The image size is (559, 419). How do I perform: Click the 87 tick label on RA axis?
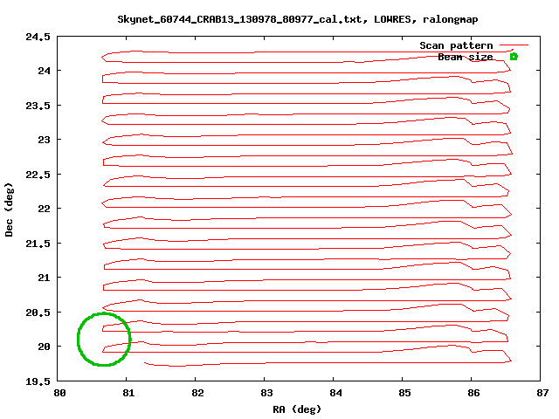tap(542, 393)
